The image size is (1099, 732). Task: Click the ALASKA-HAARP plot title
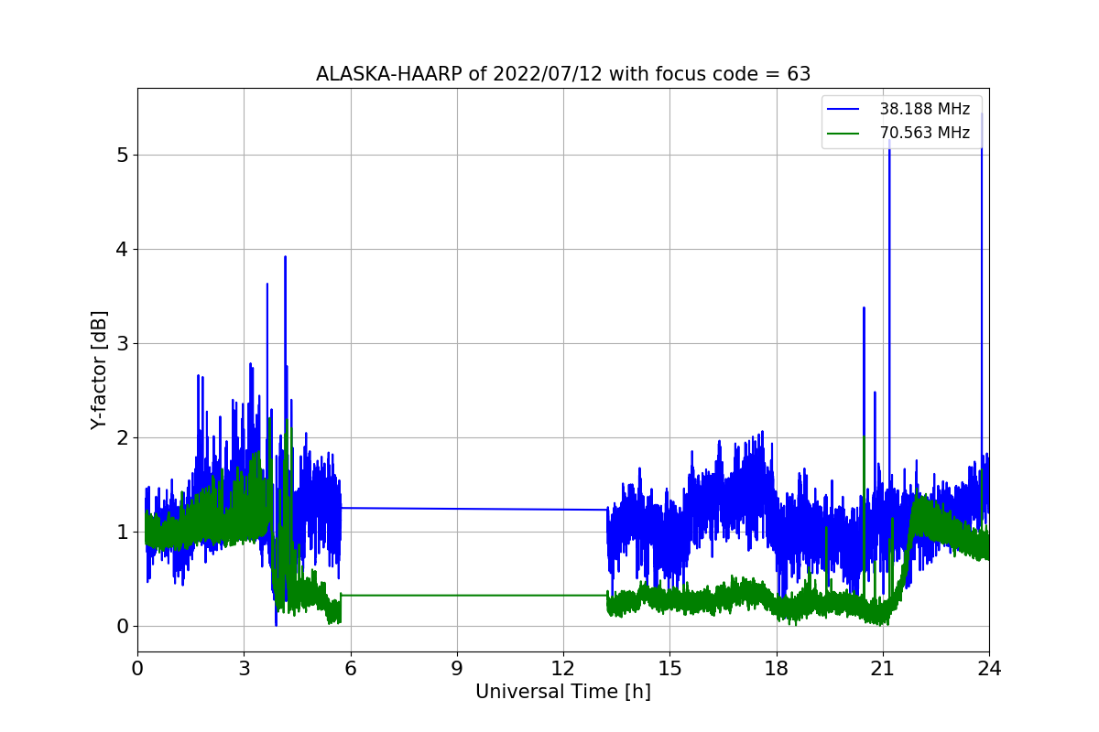[x=563, y=74]
